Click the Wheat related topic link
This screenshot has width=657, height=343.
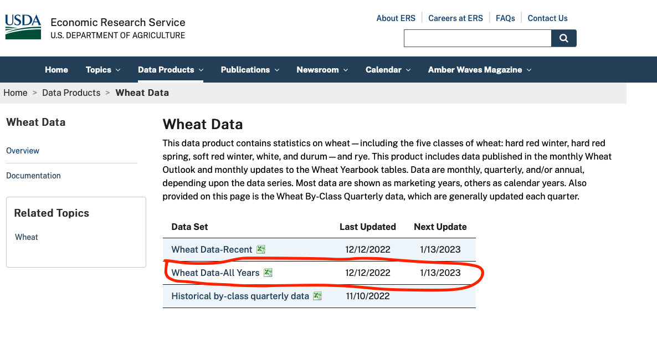point(26,237)
